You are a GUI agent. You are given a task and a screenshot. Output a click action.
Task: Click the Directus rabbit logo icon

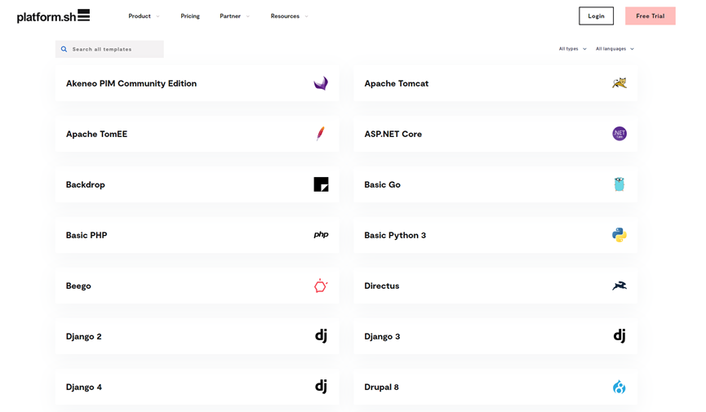pos(619,286)
